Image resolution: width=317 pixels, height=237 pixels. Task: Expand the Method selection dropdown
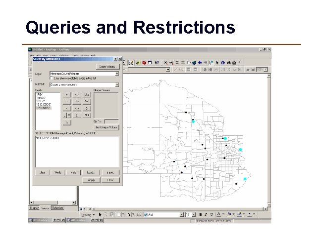(117, 85)
